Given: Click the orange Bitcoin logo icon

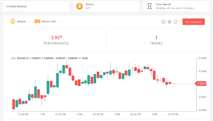Looking at the screenshot, I should point(79,6).
